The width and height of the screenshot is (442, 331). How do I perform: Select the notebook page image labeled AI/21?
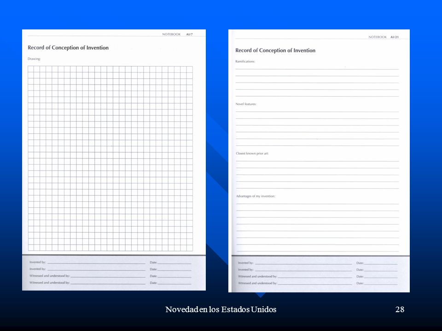pyautogui.click(x=319, y=161)
